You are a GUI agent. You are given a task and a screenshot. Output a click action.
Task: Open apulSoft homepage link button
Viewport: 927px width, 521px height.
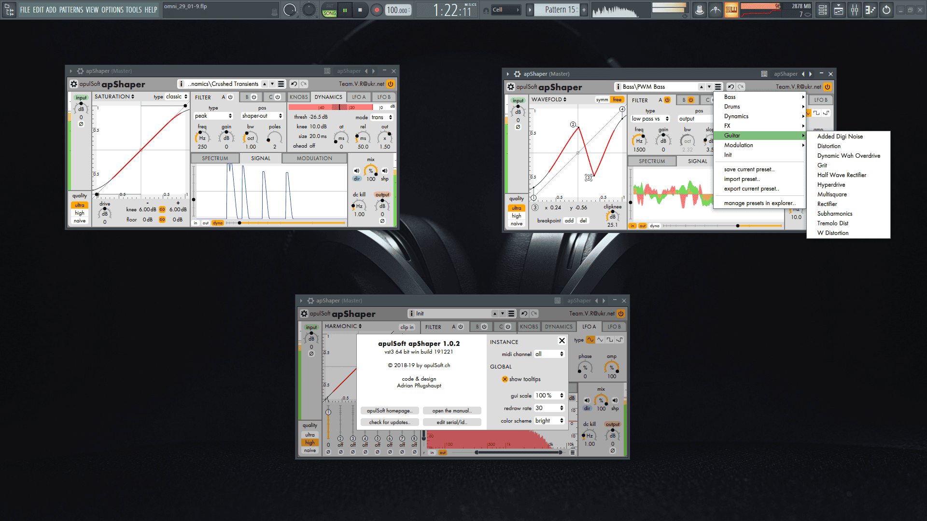pyautogui.click(x=389, y=411)
